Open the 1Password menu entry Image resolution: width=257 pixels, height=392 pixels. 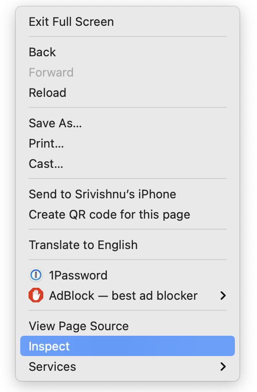coord(128,275)
